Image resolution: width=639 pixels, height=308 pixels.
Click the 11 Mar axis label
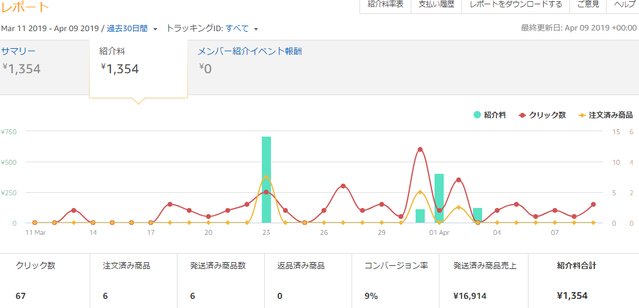pos(35,232)
